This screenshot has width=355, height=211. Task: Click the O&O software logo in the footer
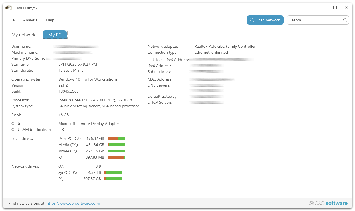[x=328, y=203]
